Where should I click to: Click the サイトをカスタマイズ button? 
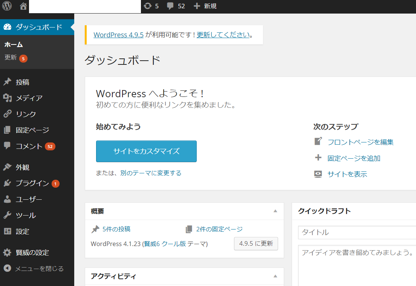tap(146, 151)
